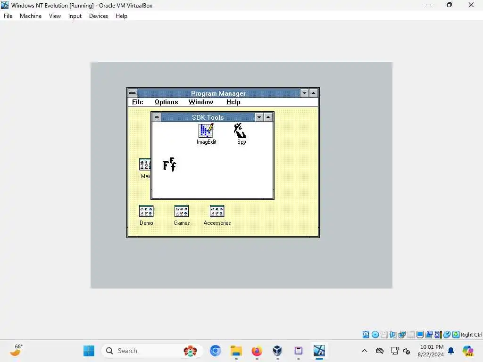The width and height of the screenshot is (483, 362).
Task: Minimize Program Manager with the down-arrow button
Action: [x=304, y=93]
